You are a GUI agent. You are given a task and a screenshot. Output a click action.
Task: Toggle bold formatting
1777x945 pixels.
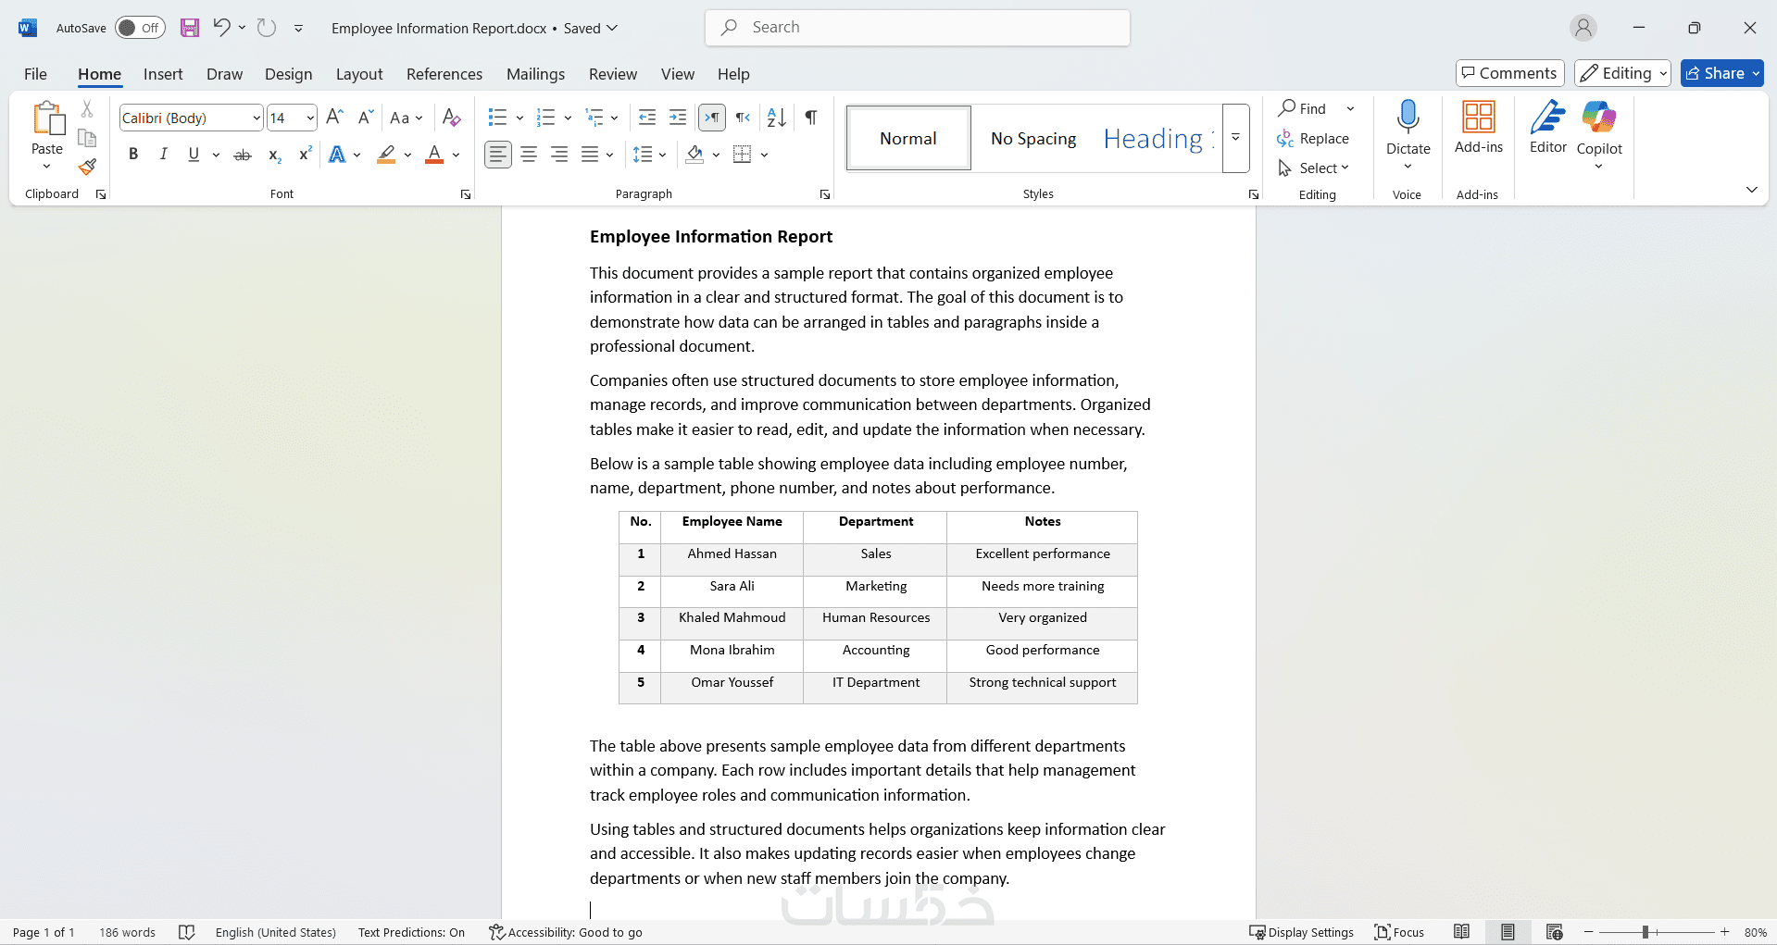click(133, 155)
